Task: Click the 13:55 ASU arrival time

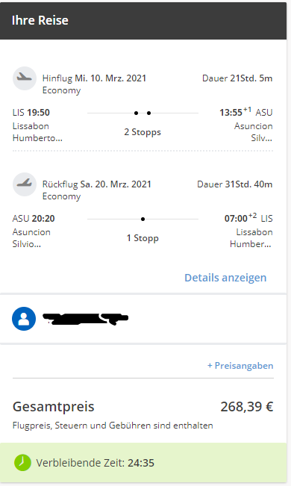Action: click(246, 112)
